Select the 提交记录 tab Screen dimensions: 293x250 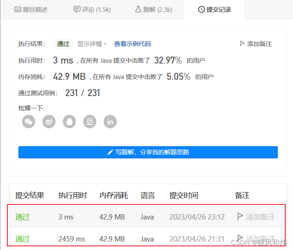click(215, 9)
